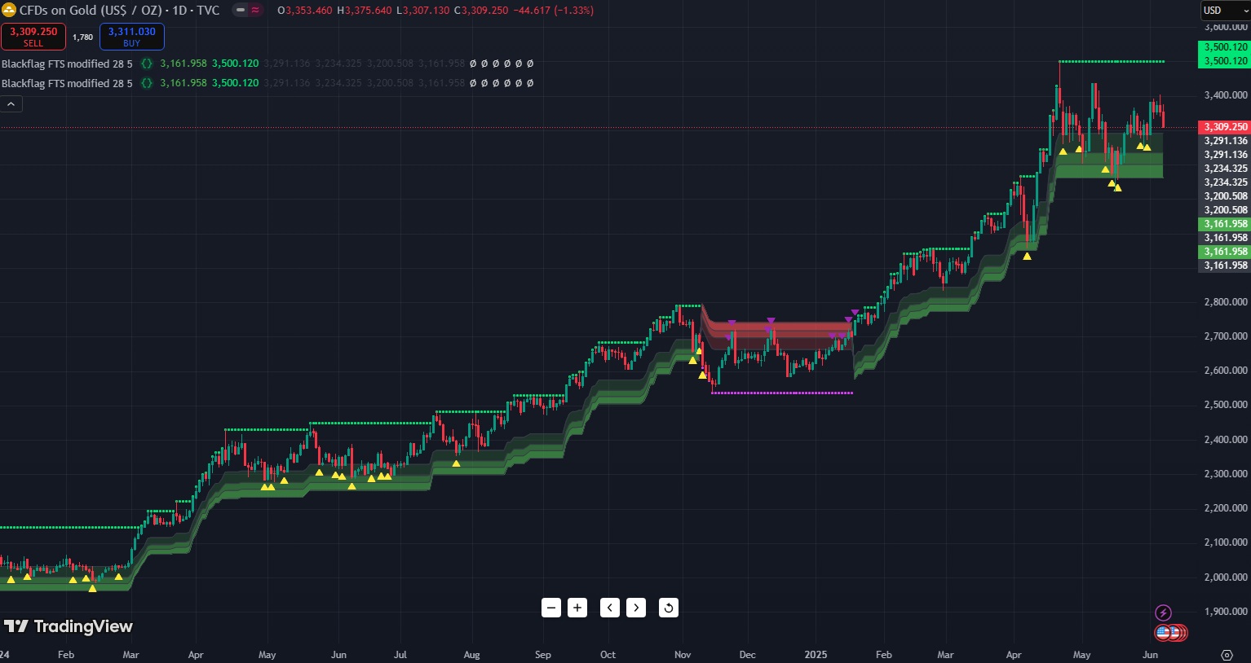The height and width of the screenshot is (663, 1251).
Task: Zoom out with the minus button
Action: (551, 608)
